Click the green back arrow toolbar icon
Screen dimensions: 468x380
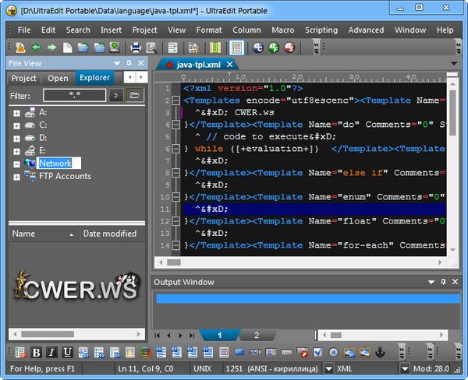(36, 47)
